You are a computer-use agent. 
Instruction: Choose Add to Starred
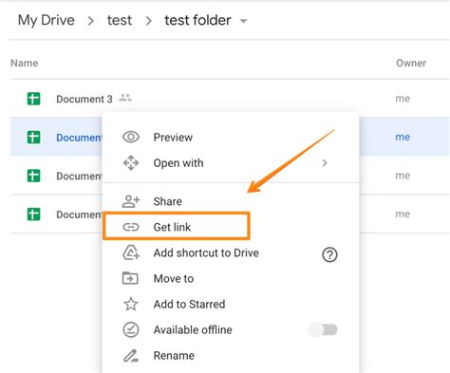tap(231, 304)
